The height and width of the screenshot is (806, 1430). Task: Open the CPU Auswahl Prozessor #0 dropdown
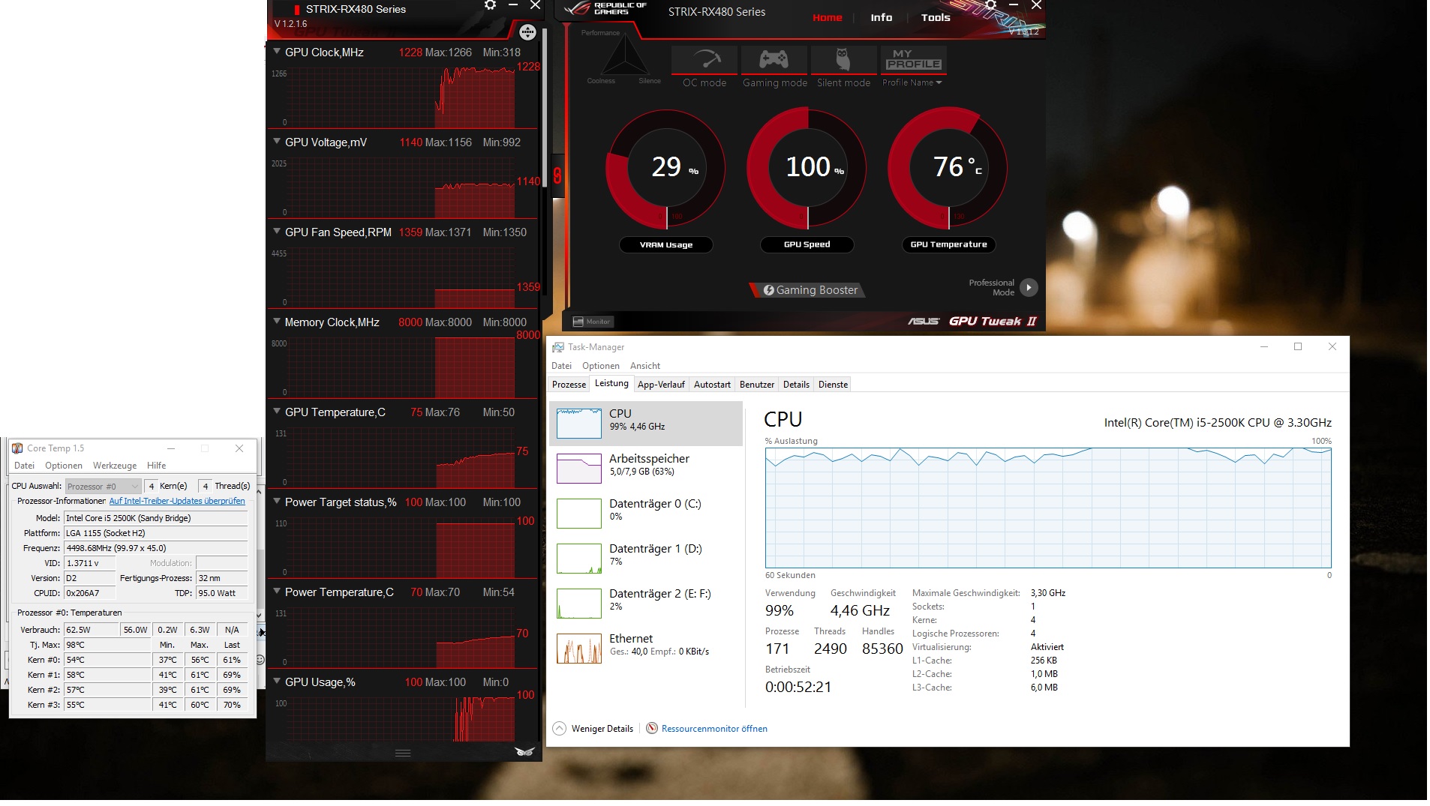point(103,487)
